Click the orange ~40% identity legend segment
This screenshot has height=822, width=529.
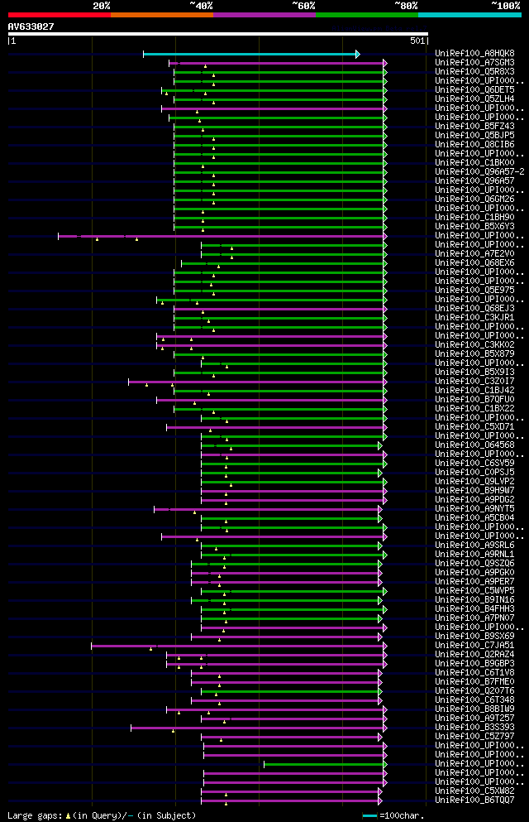(162, 15)
